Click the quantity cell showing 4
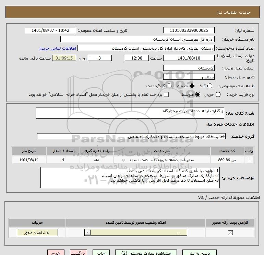 63,160
